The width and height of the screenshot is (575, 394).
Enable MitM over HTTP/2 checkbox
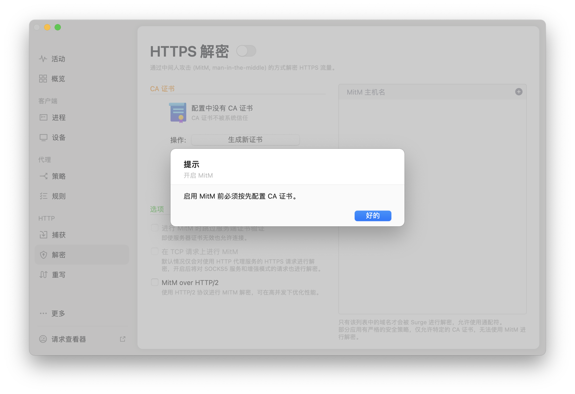coord(155,282)
